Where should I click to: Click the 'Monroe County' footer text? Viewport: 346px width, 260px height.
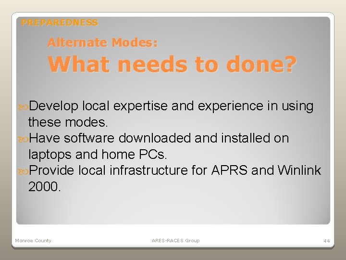(33, 241)
